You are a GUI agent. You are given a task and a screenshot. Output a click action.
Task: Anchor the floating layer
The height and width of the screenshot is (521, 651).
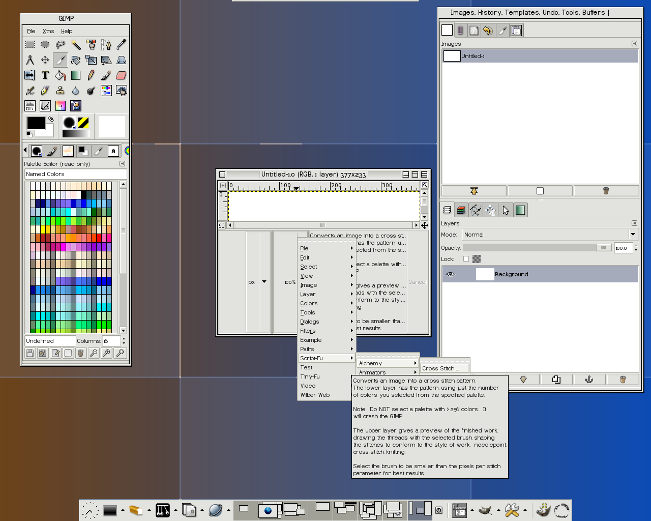pyautogui.click(x=589, y=380)
